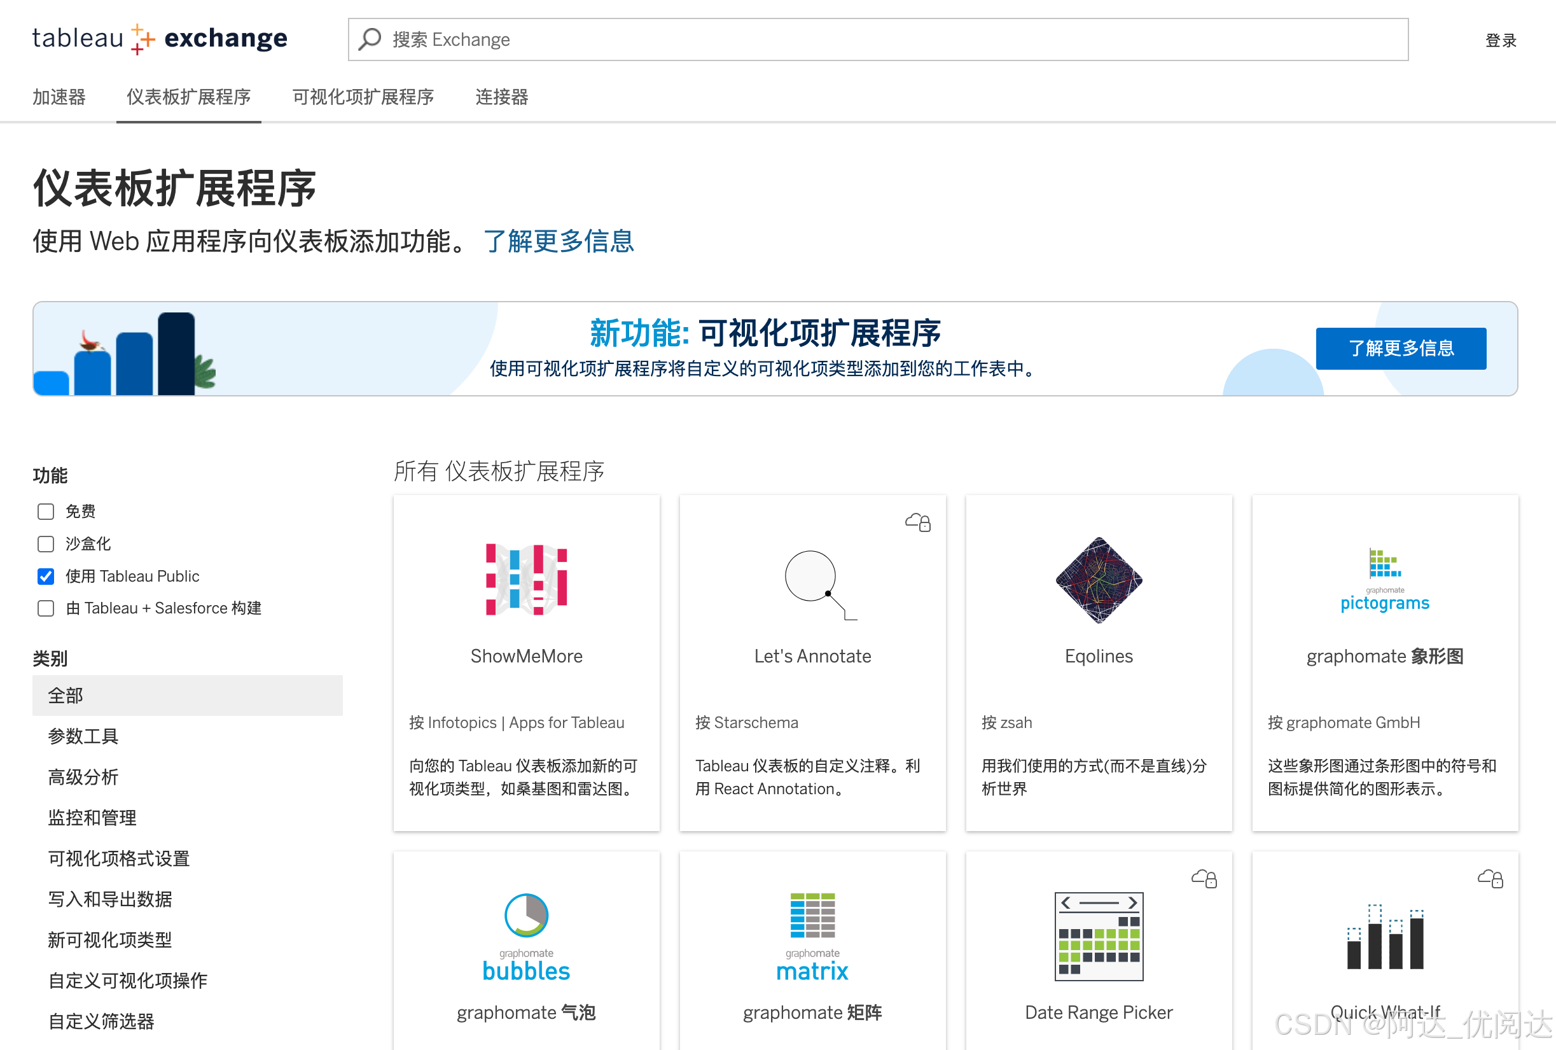Filter by 写入和导出数据 category
Screen dimensions: 1556x1050
188,899
